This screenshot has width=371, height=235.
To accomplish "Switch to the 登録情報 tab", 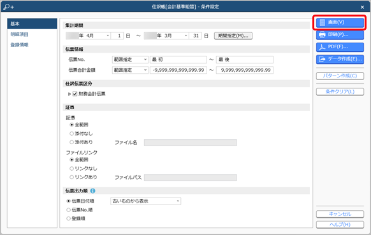I will click(x=19, y=45).
